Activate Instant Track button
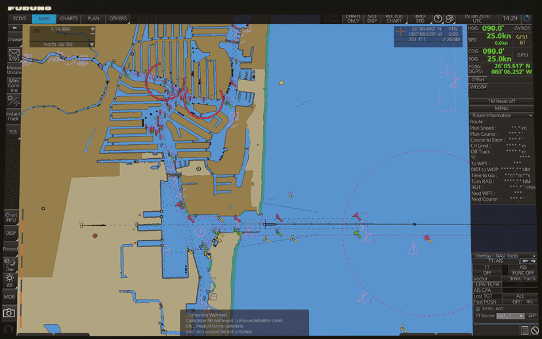 13,116
